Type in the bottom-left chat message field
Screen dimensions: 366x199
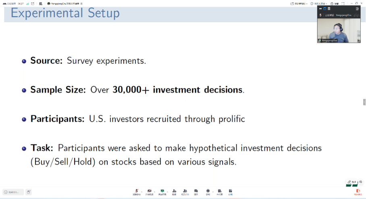coord(13,192)
